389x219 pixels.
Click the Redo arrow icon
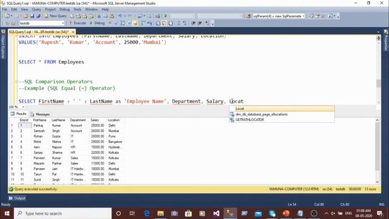[x=129, y=16]
